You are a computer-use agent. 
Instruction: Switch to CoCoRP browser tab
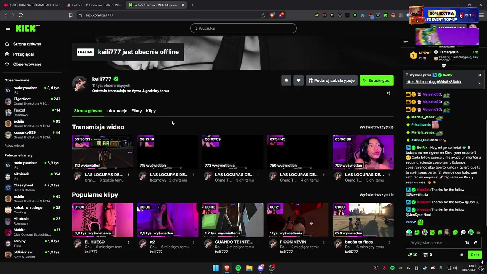point(94,5)
